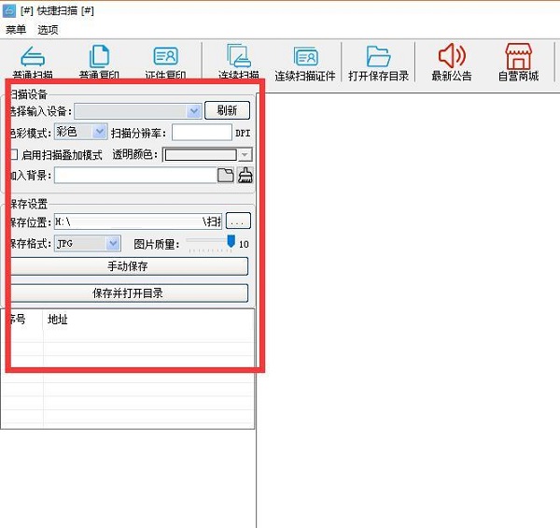Click the 保存位置 path field

click(x=138, y=221)
